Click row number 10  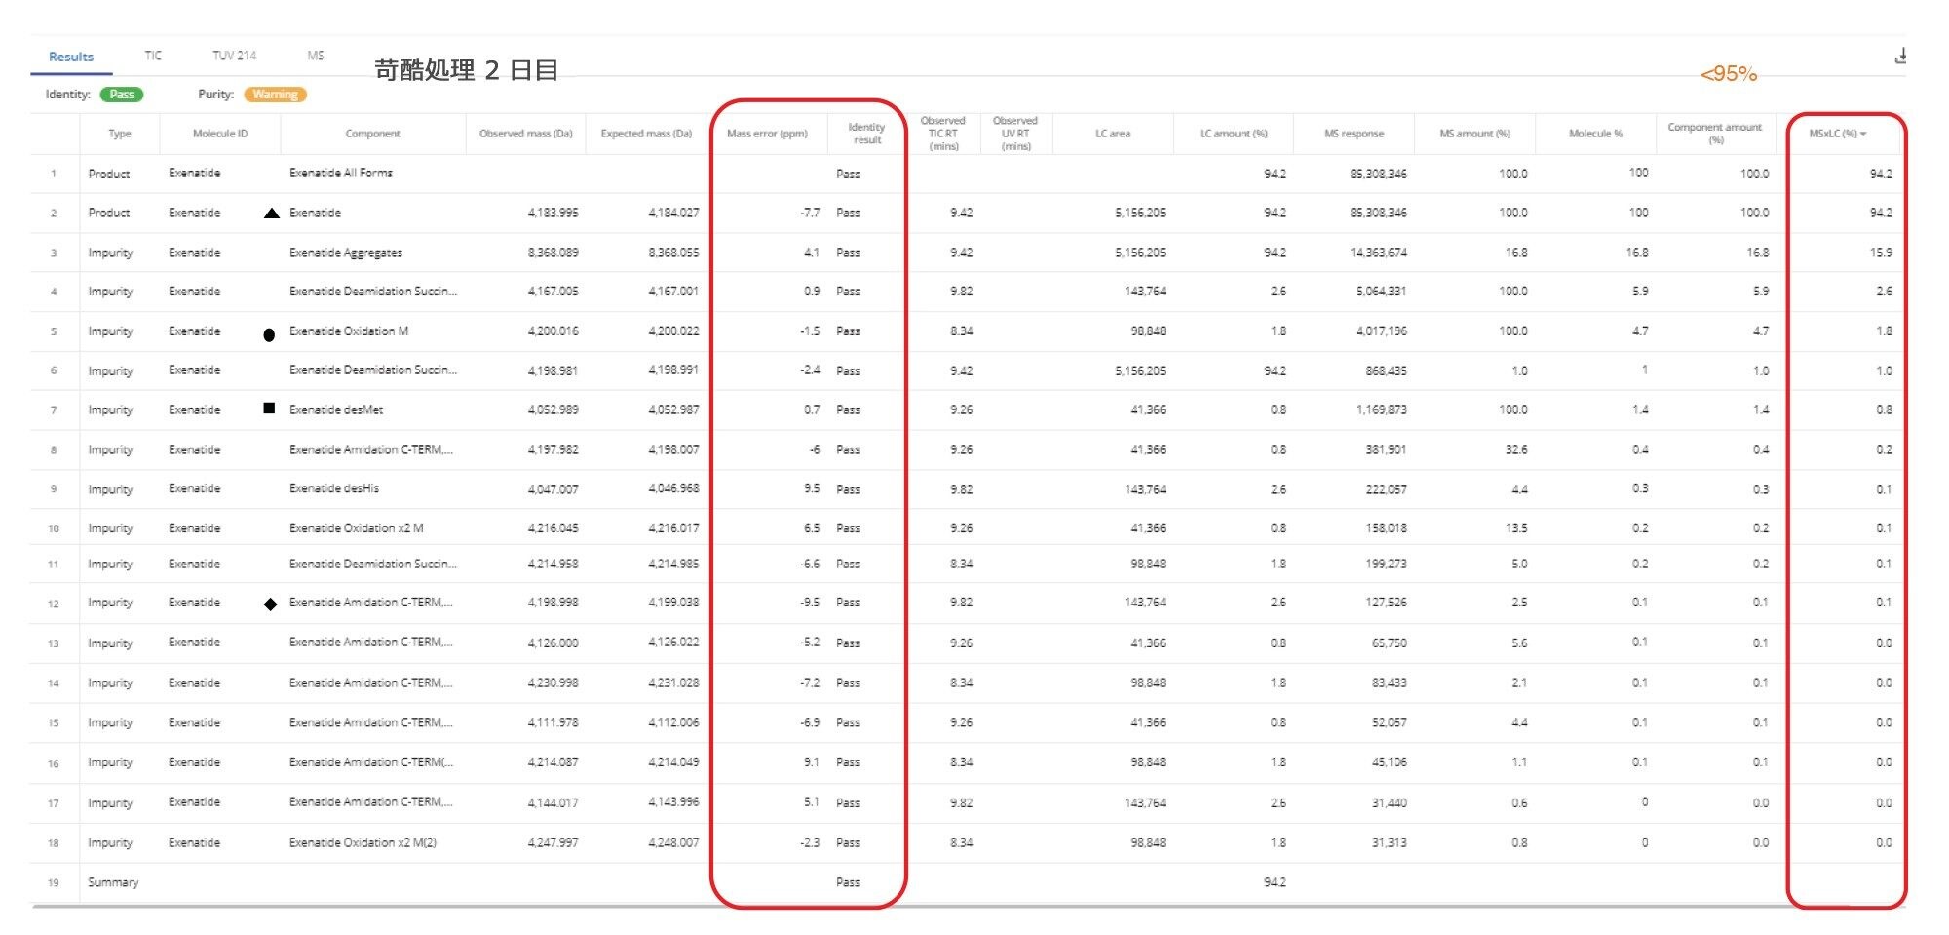click(x=54, y=528)
